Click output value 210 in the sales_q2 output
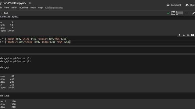The width and height of the screenshot is (195, 109). 13,107
